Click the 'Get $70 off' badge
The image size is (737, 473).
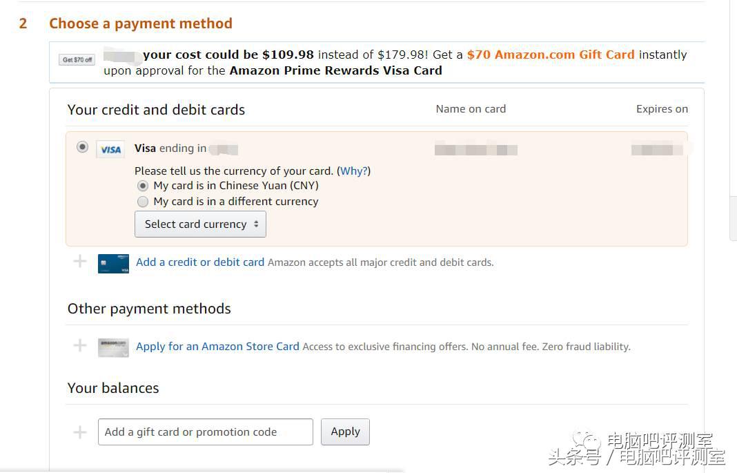(x=77, y=60)
